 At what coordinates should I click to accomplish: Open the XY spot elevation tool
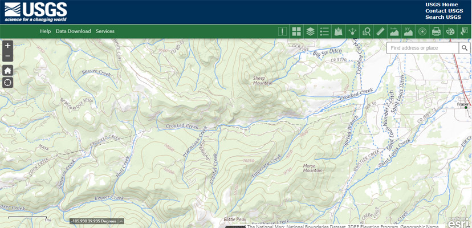pos(408,31)
